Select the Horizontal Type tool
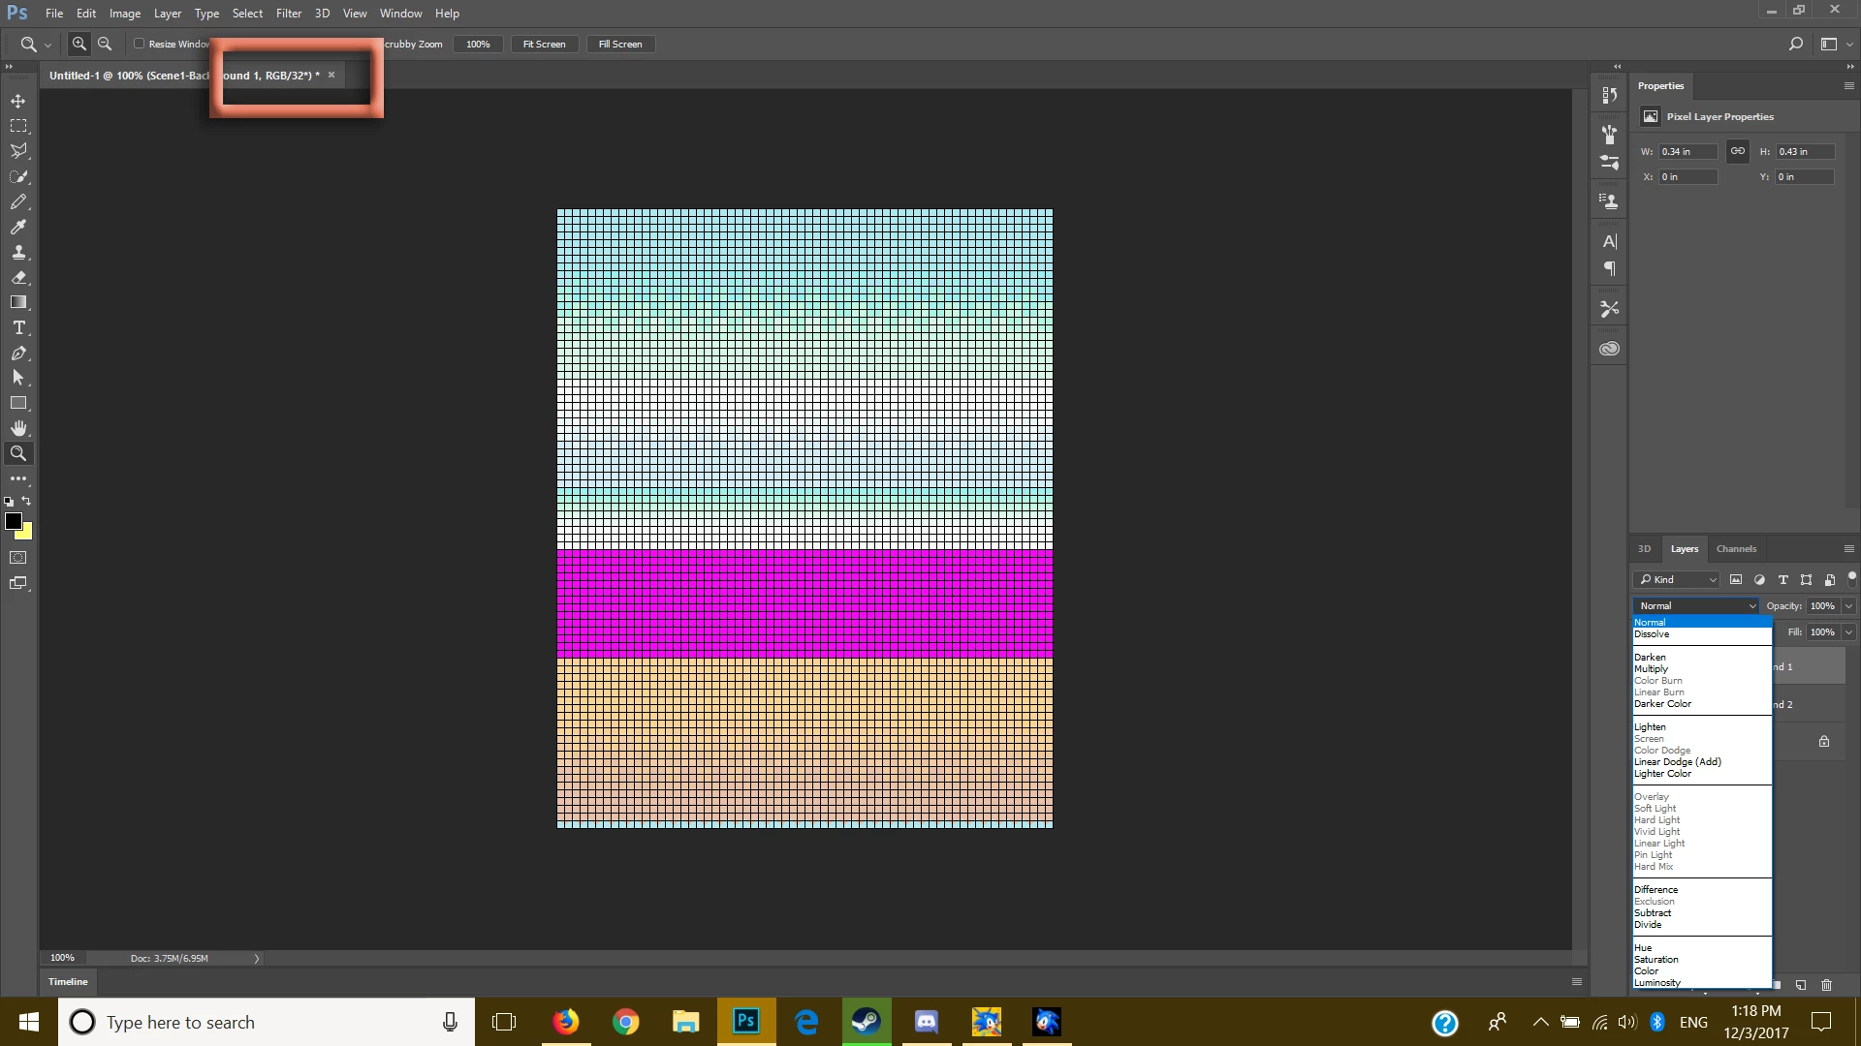This screenshot has width=1861, height=1046. pos(18,327)
